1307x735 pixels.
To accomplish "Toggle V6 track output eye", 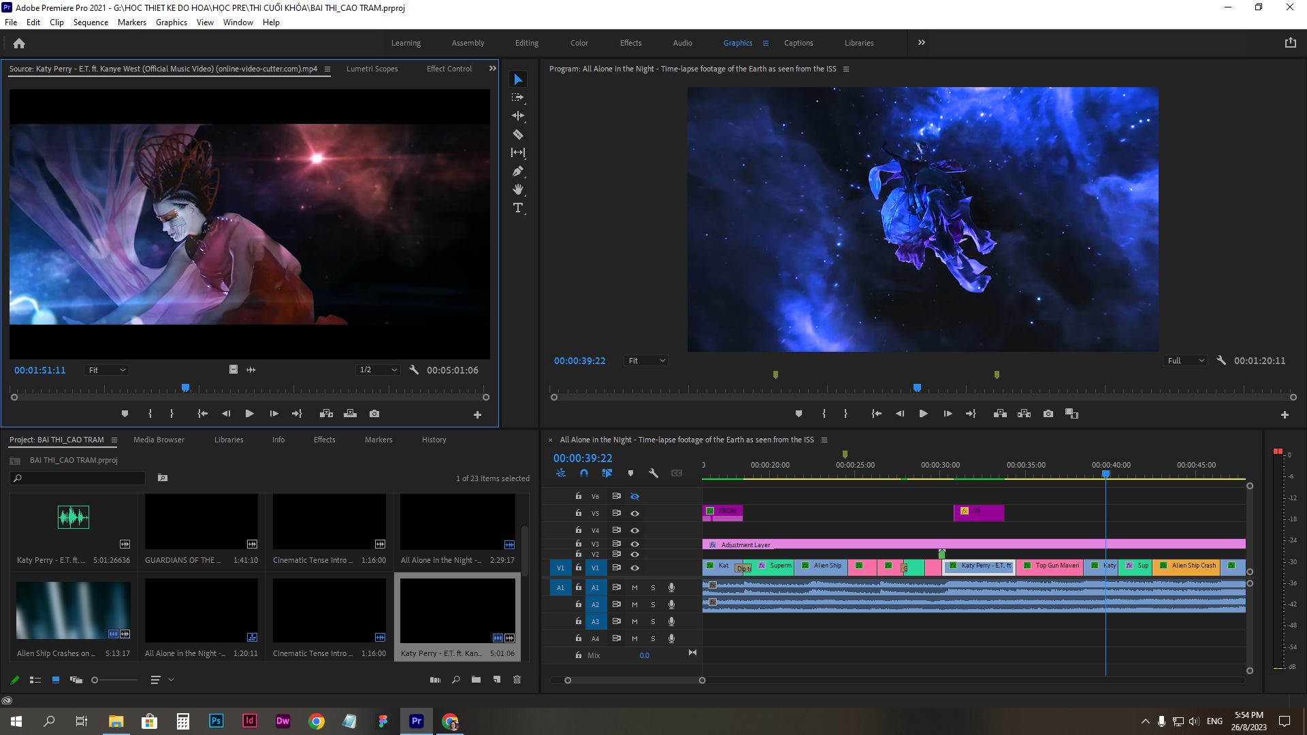I will click(634, 496).
